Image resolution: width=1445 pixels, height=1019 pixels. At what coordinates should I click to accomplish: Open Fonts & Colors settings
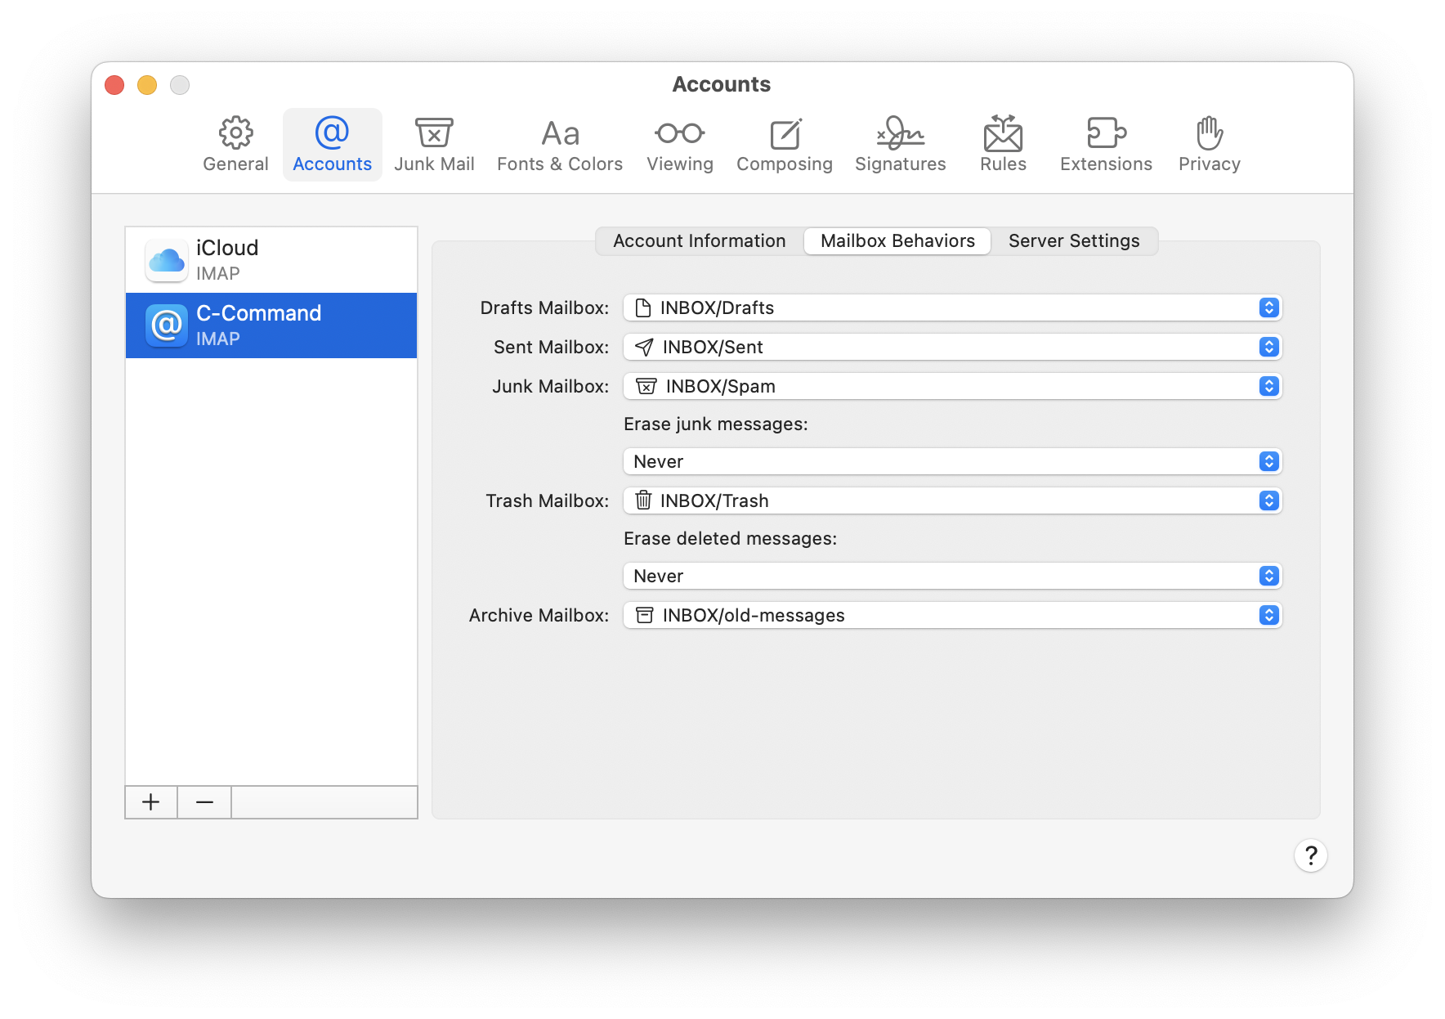click(559, 144)
